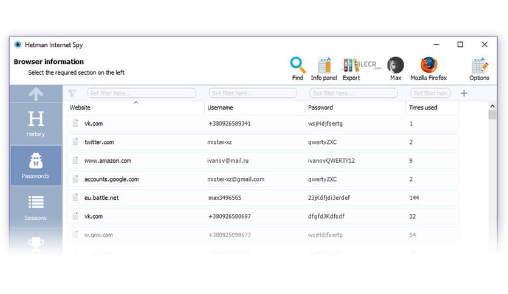Close the Hetman Internet Spy window

pos(484,44)
